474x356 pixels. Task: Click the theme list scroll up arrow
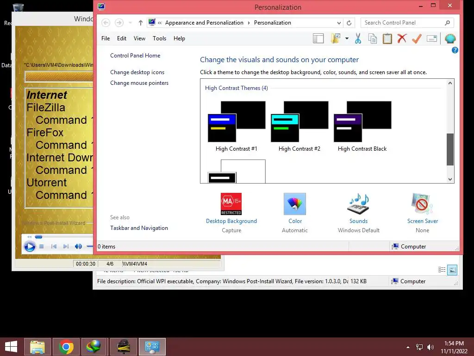(x=450, y=83)
